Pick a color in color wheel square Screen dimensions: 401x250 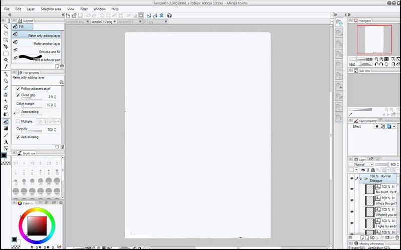coord(37,226)
